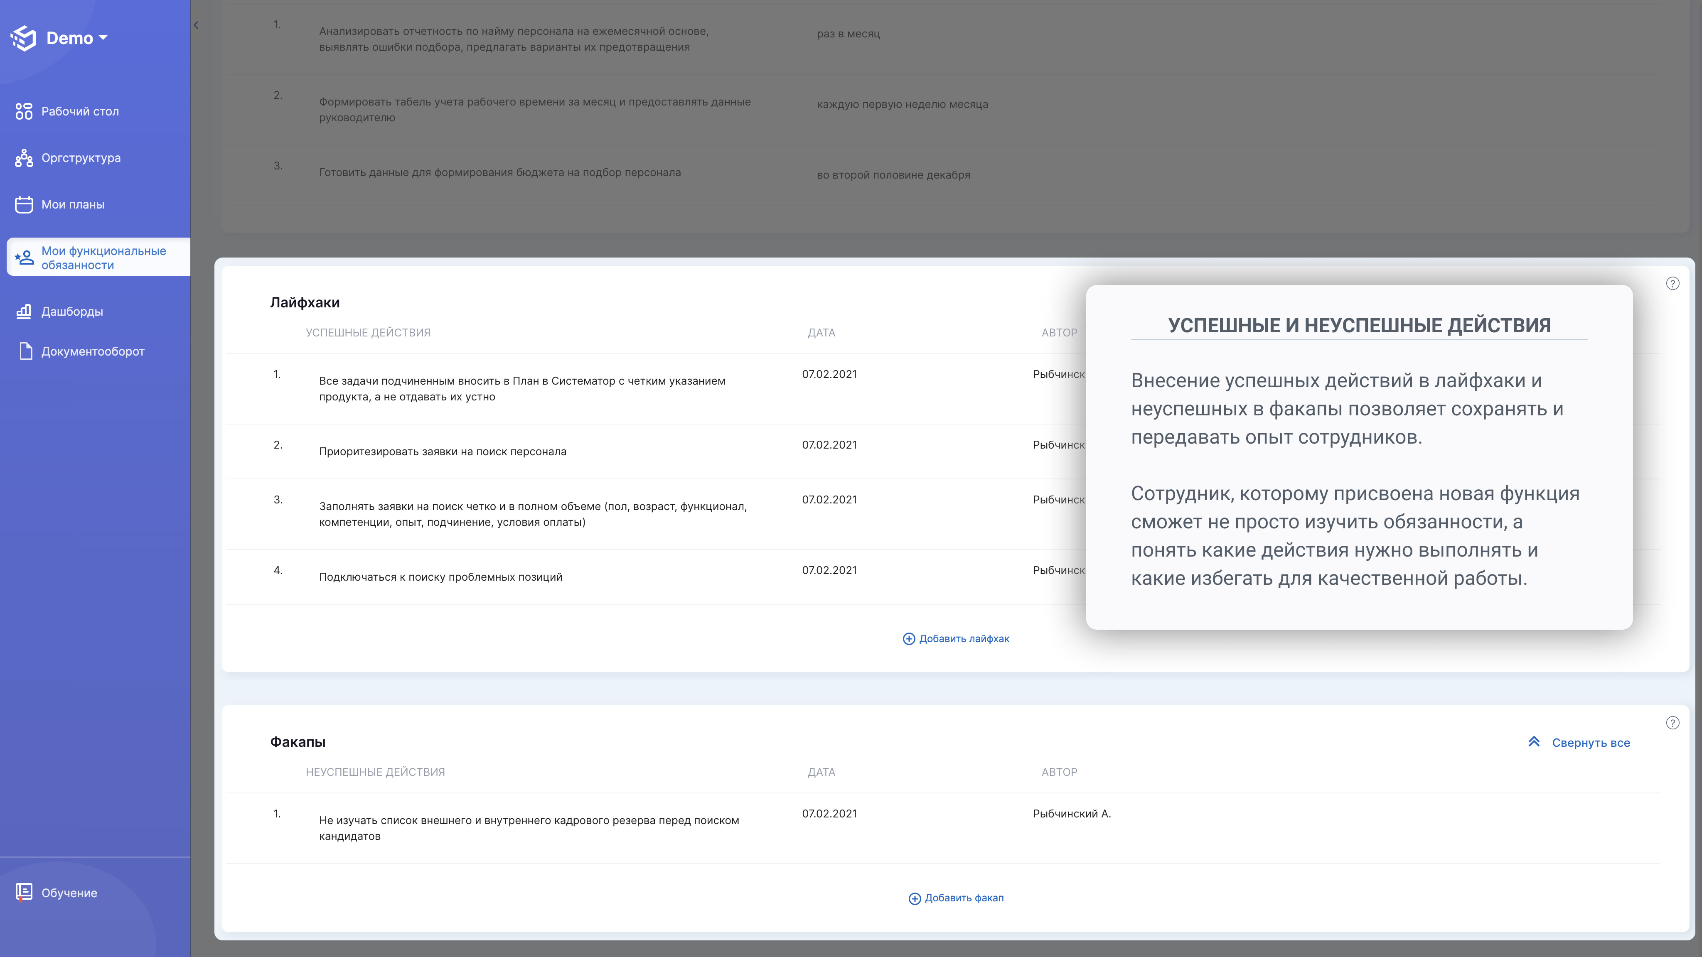Click the double-chevron collapse icon

pyautogui.click(x=1534, y=742)
